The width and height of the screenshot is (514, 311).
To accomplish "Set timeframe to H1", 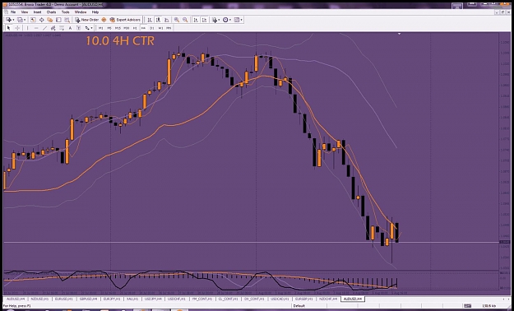I will (135, 28).
